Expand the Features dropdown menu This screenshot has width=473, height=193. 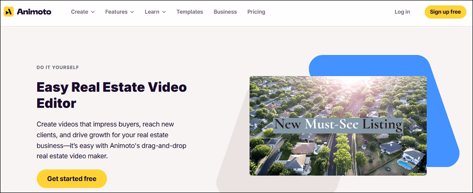(x=119, y=12)
